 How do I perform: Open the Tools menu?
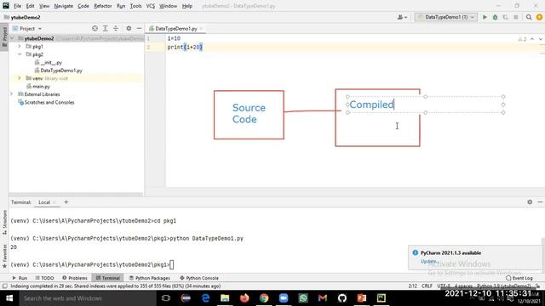coord(135,6)
